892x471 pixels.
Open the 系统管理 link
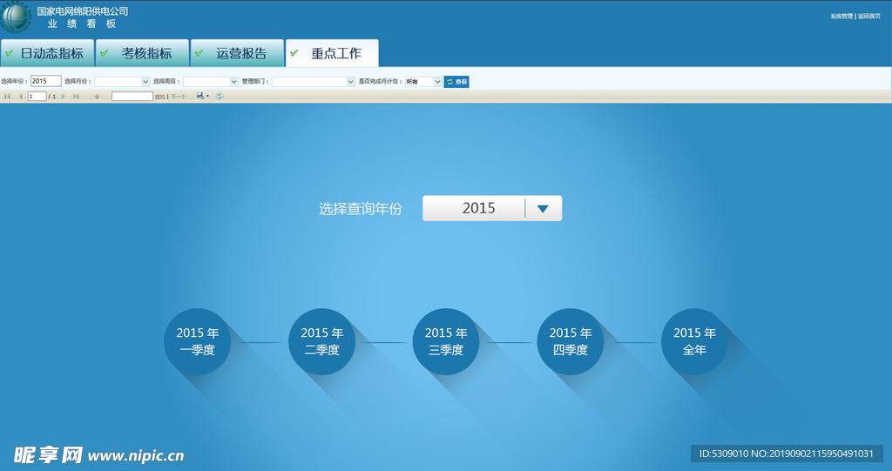841,17
